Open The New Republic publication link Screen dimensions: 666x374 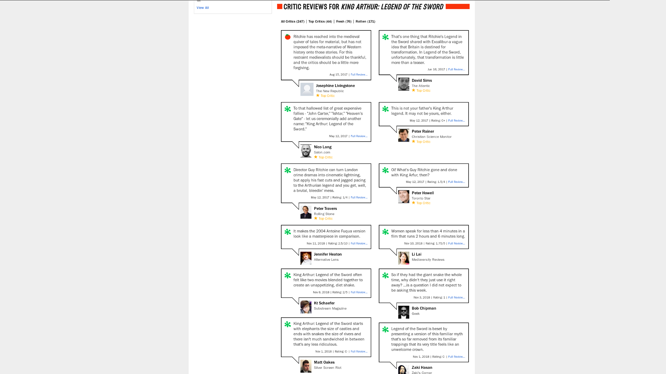(x=330, y=91)
